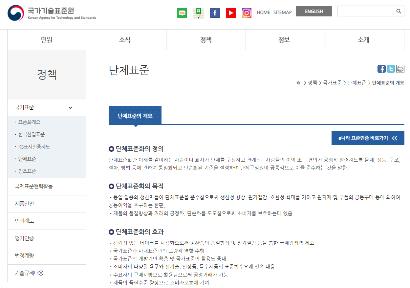Open the SITEMAP link
This screenshot has width=410, height=288.
[282, 12]
